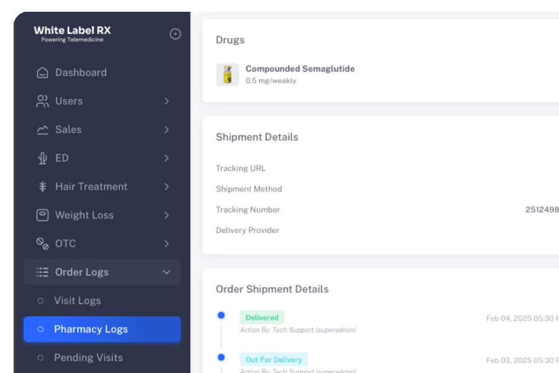The image size is (559, 373).
Task: Click the Drugs section heading
Action: pos(230,40)
